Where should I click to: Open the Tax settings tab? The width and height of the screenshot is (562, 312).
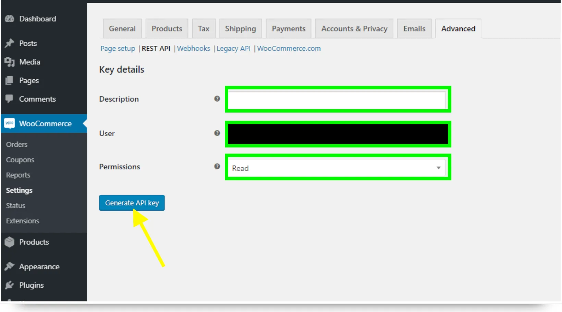click(x=204, y=29)
